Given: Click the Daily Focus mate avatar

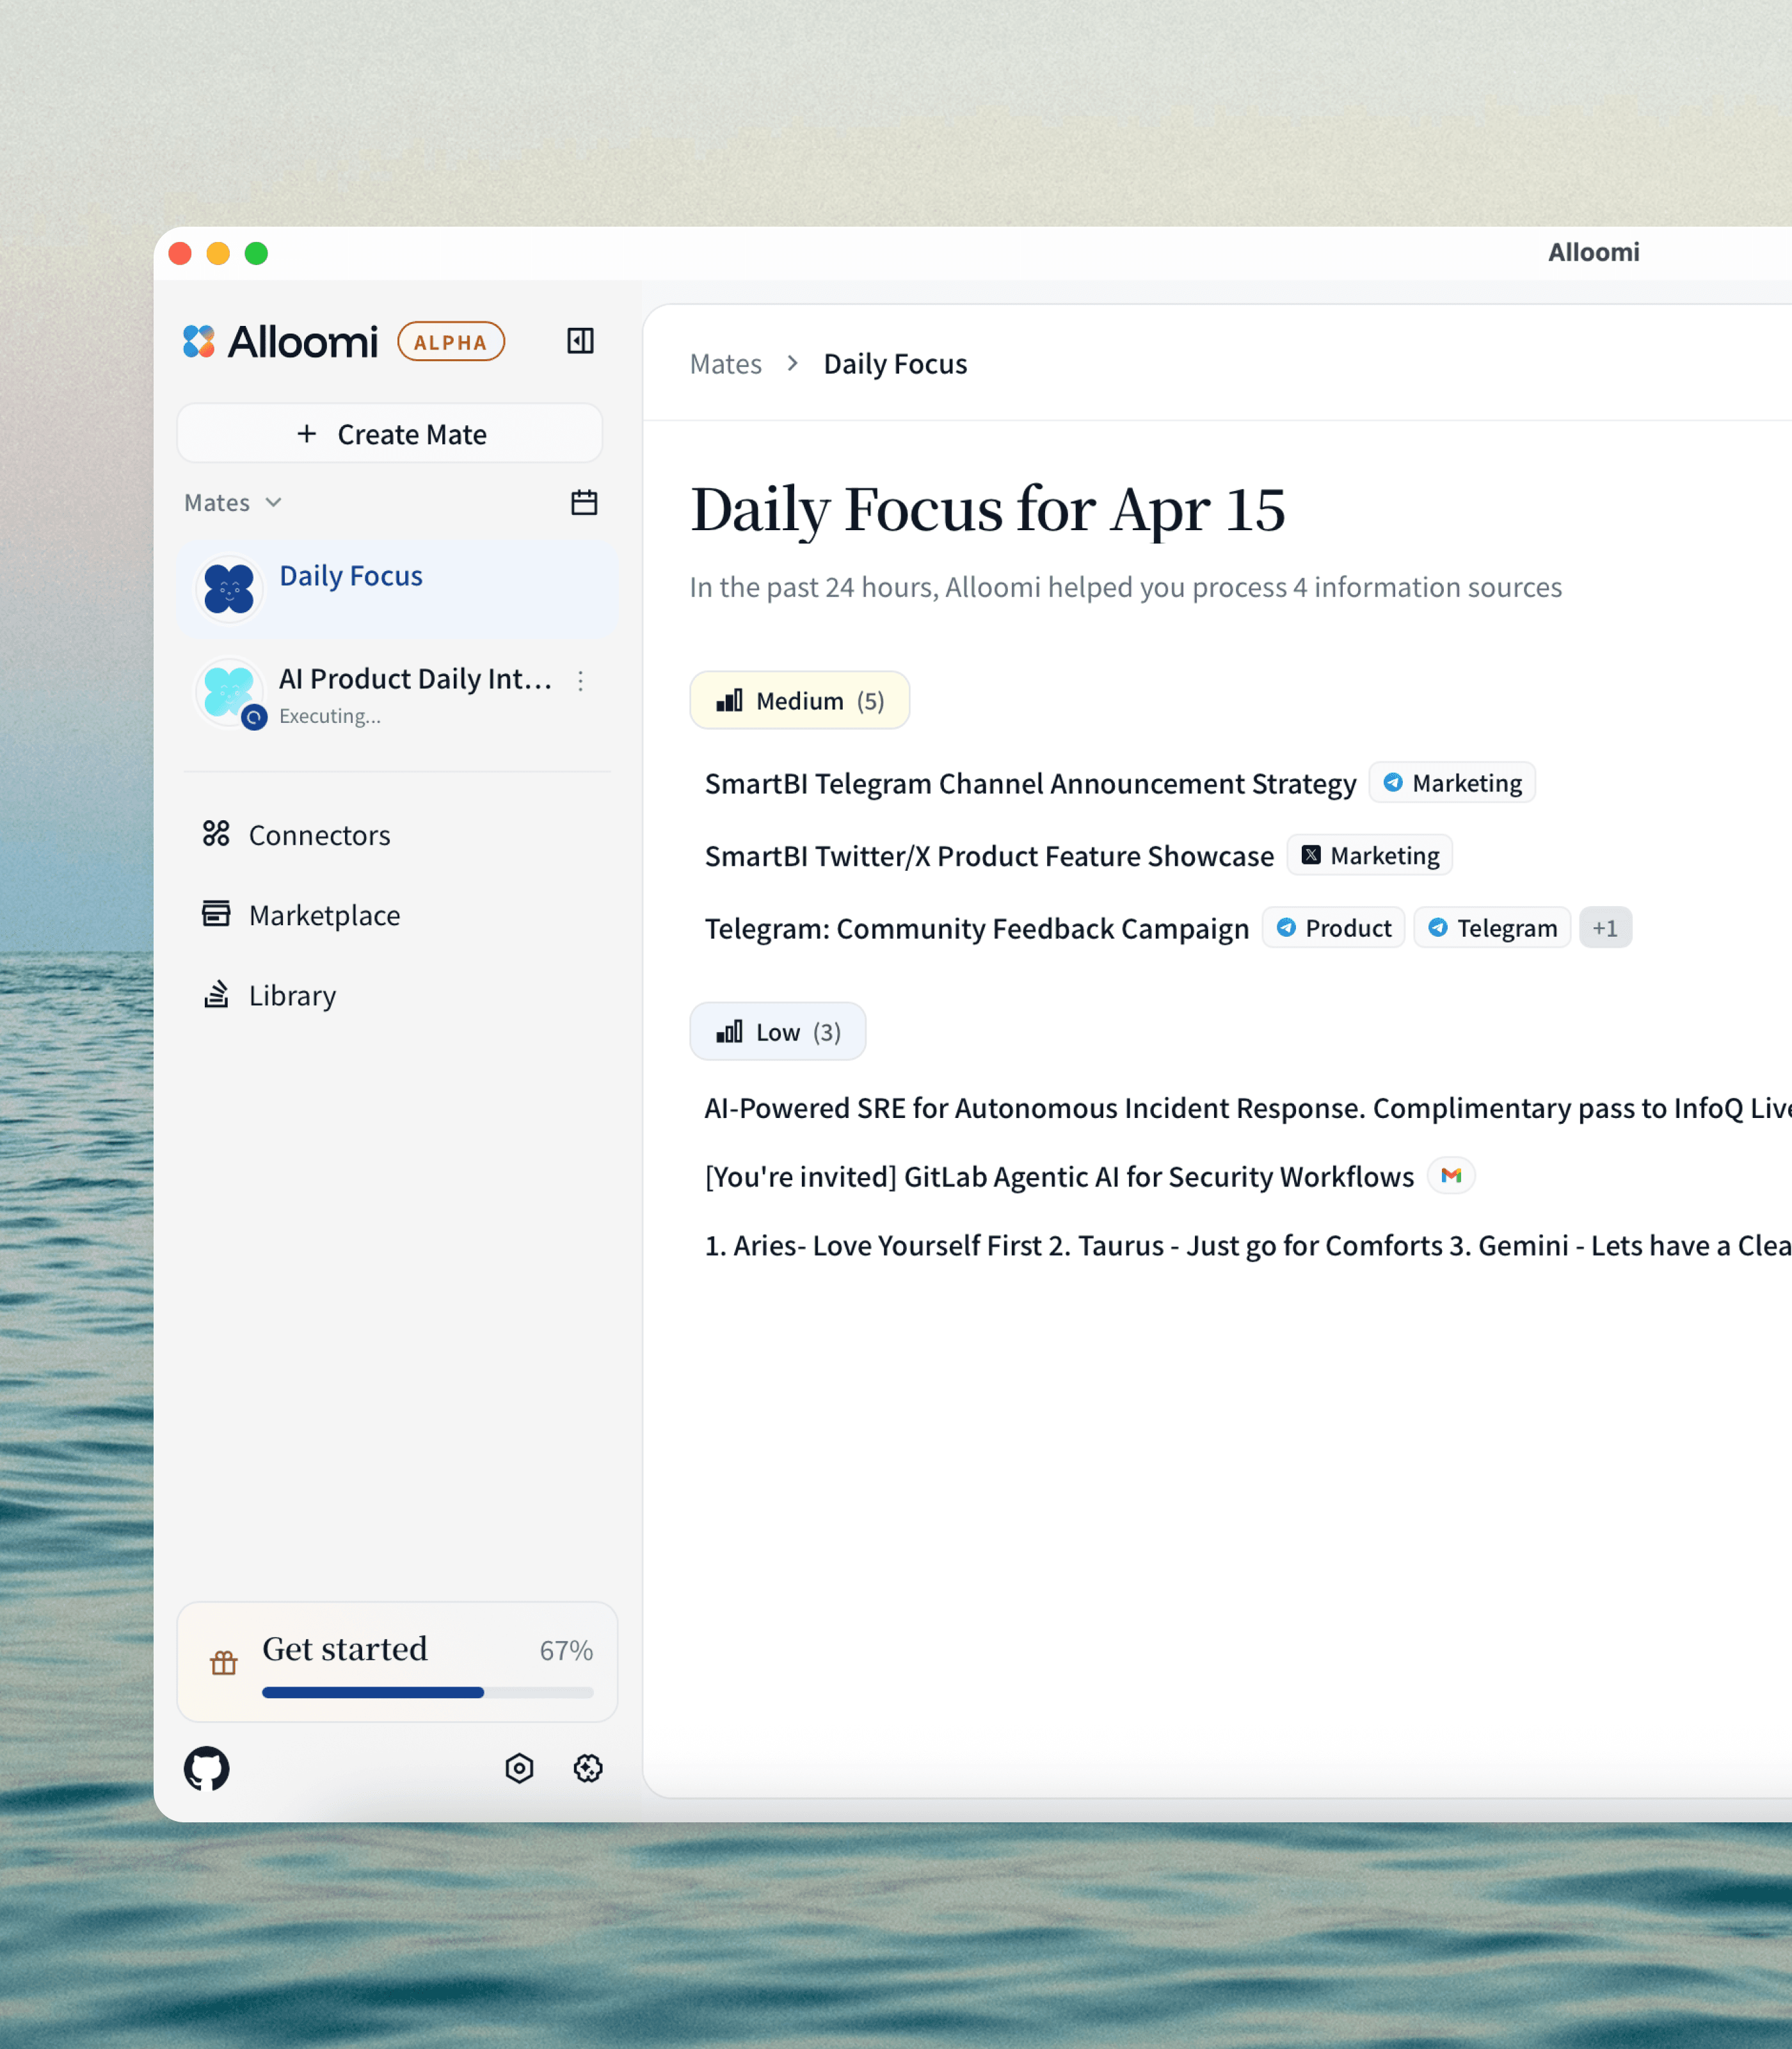Looking at the screenshot, I should pos(229,588).
